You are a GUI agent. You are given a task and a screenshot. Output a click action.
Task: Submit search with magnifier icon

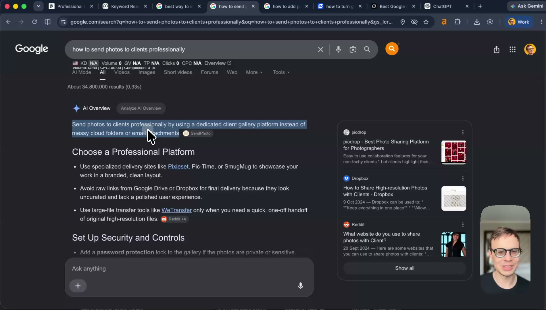367,49
